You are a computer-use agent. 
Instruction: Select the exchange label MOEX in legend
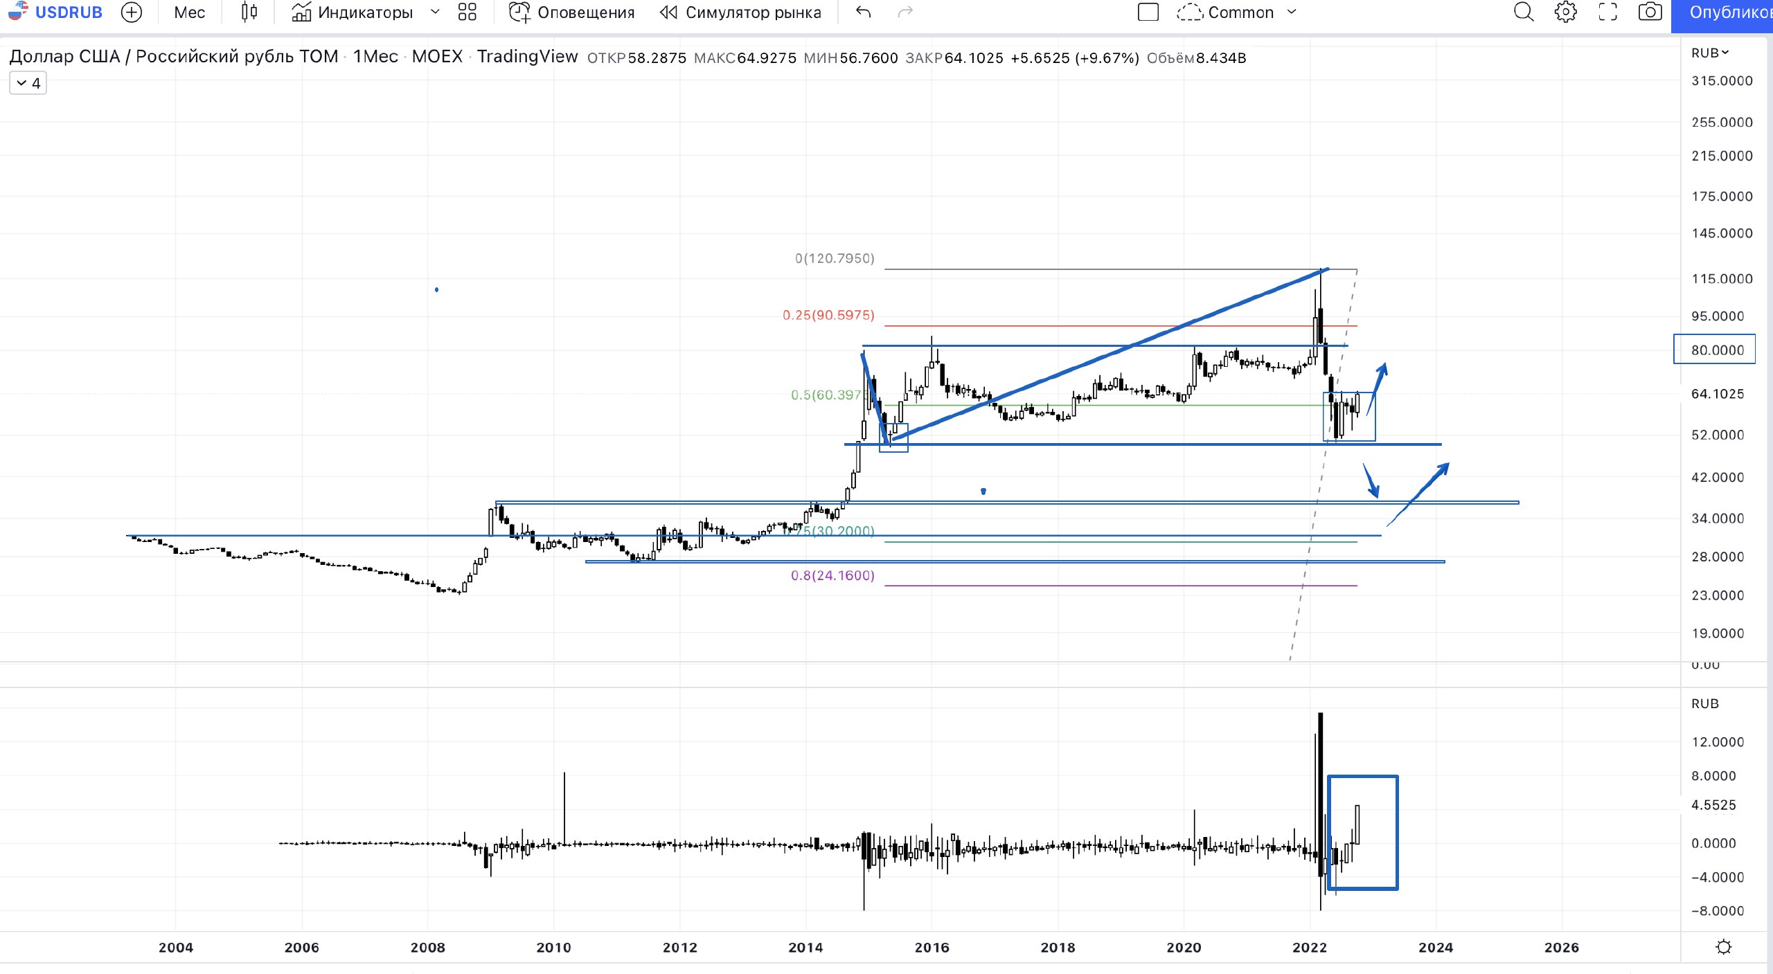click(x=437, y=57)
